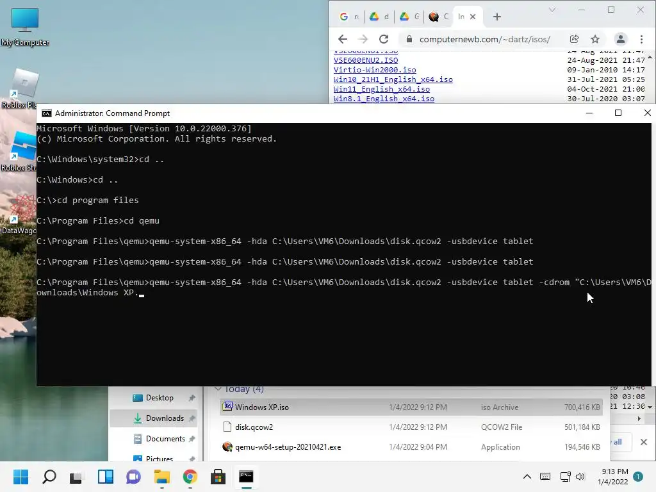This screenshot has height=492, width=656.
Task: Minimize the Command Prompt window
Action: 589,113
